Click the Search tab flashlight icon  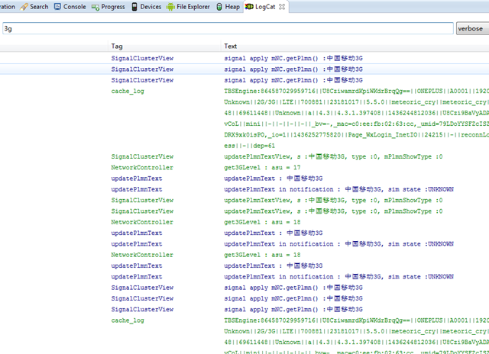click(24, 7)
